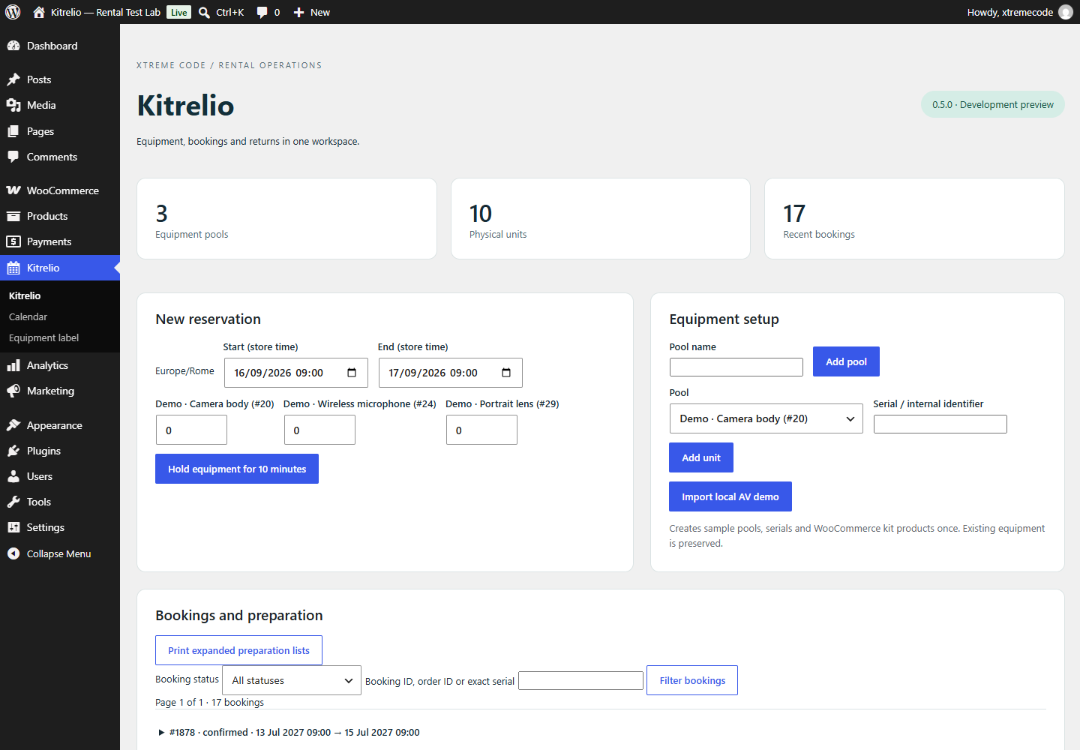Click the Demo Wireless microphone quantity field
Screen dimensions: 1080x750
click(x=319, y=430)
